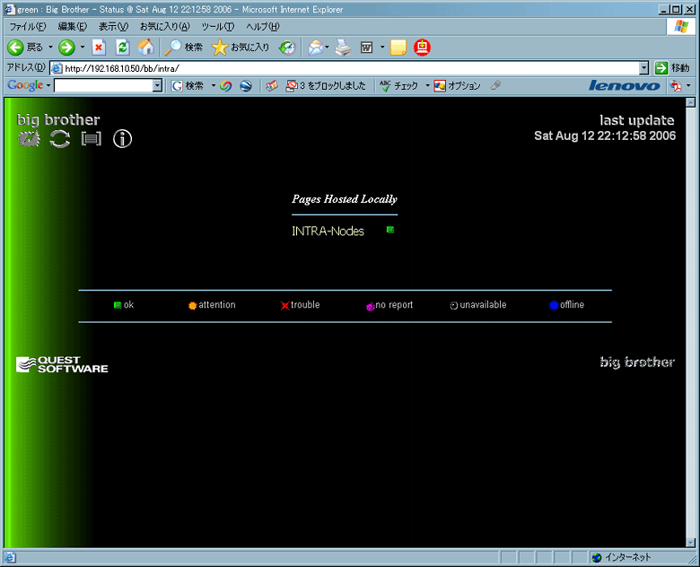Open the INTRA-Nodes link
This screenshot has width=700, height=567.
328,231
